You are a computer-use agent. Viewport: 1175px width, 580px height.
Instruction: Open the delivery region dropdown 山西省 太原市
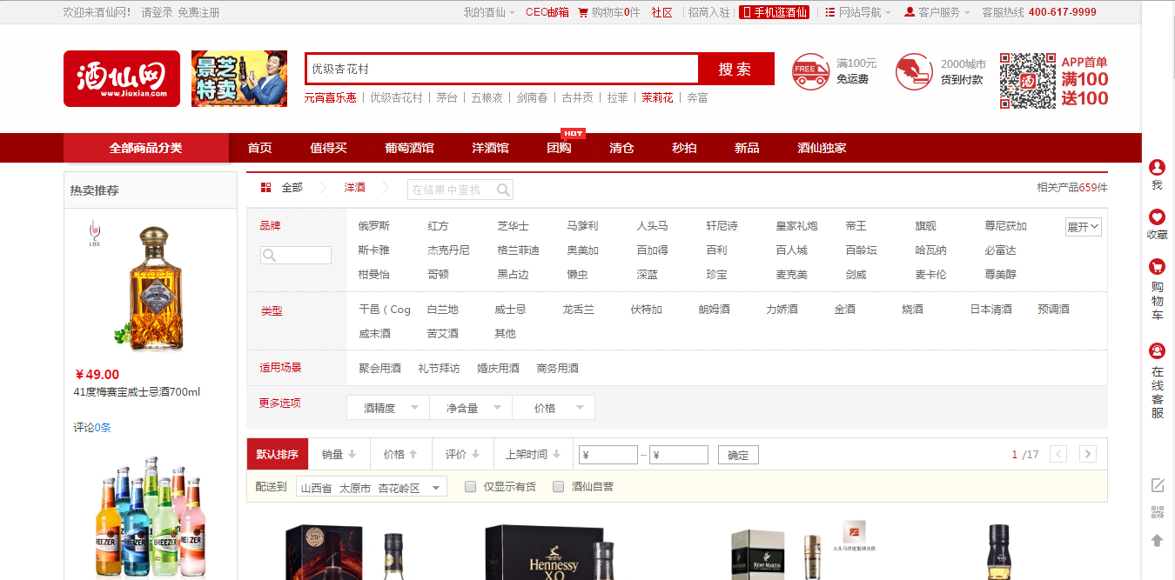point(372,487)
